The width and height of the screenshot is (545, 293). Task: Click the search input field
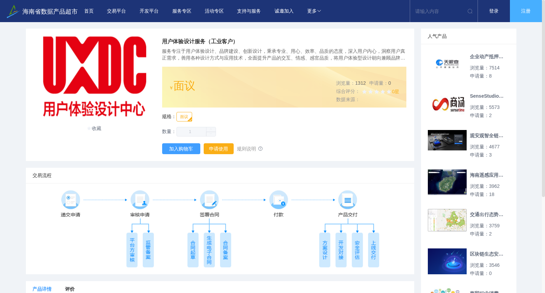click(439, 11)
